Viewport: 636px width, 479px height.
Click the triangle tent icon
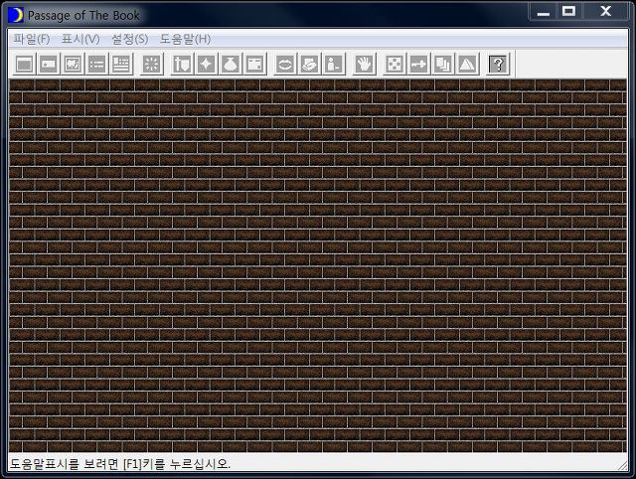pyautogui.click(x=467, y=64)
